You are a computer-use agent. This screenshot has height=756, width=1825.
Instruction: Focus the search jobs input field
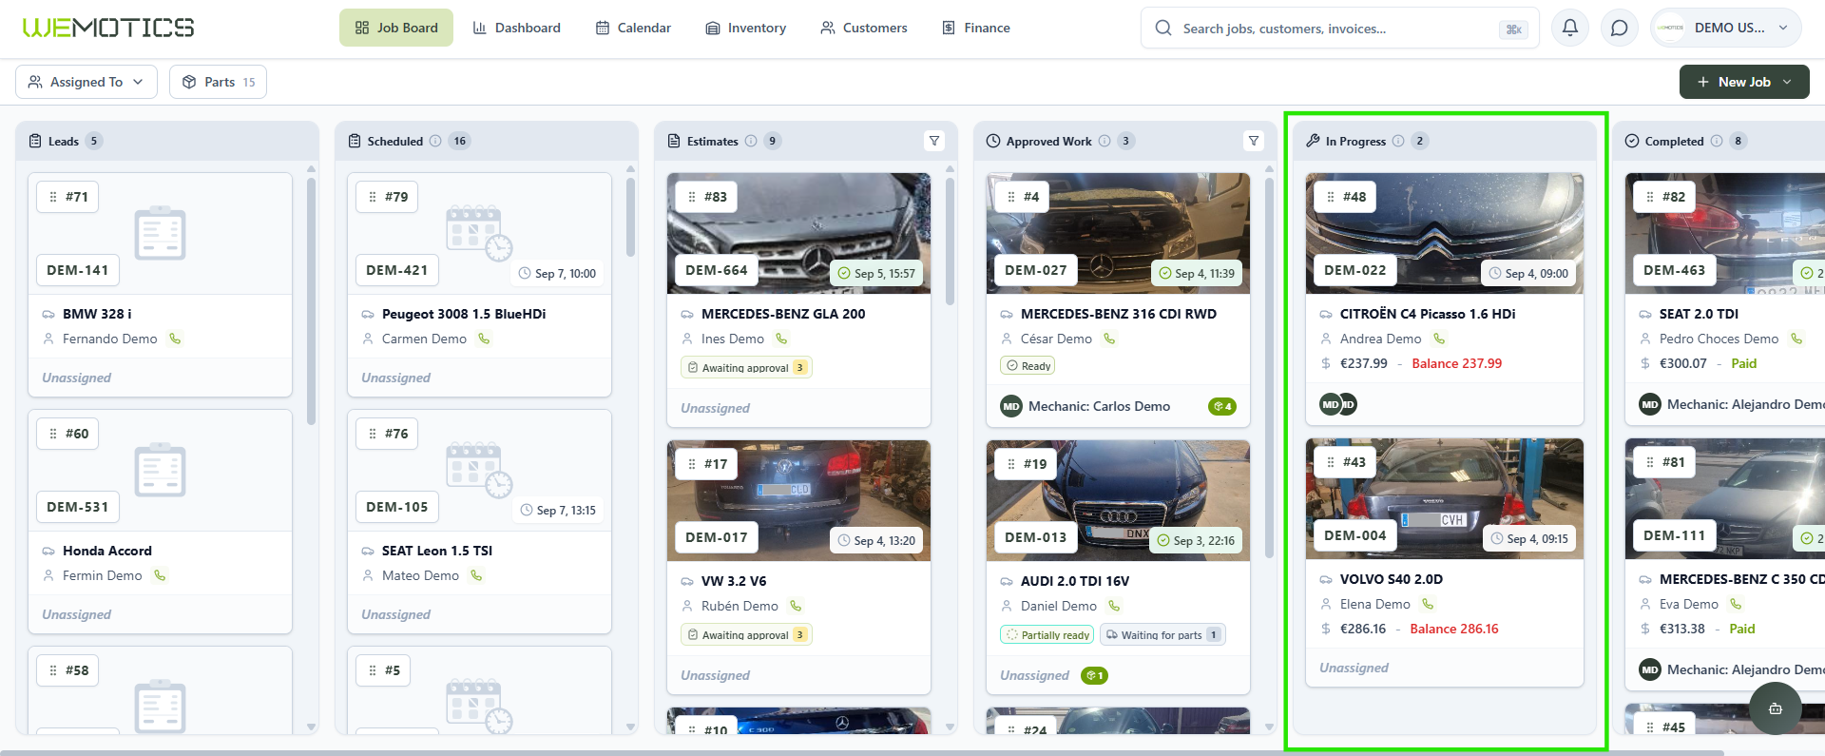pyautogui.click(x=1340, y=29)
